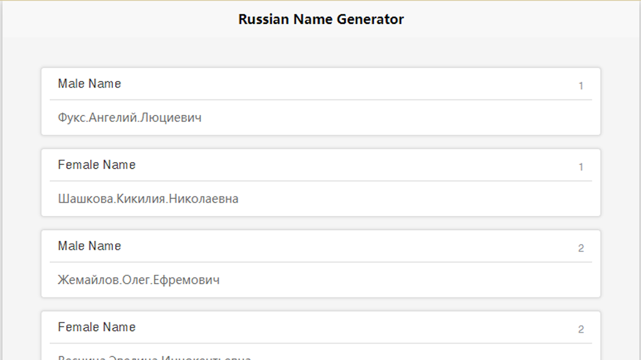Select the patronymic Ефремович
641x360 pixels.
187,280
